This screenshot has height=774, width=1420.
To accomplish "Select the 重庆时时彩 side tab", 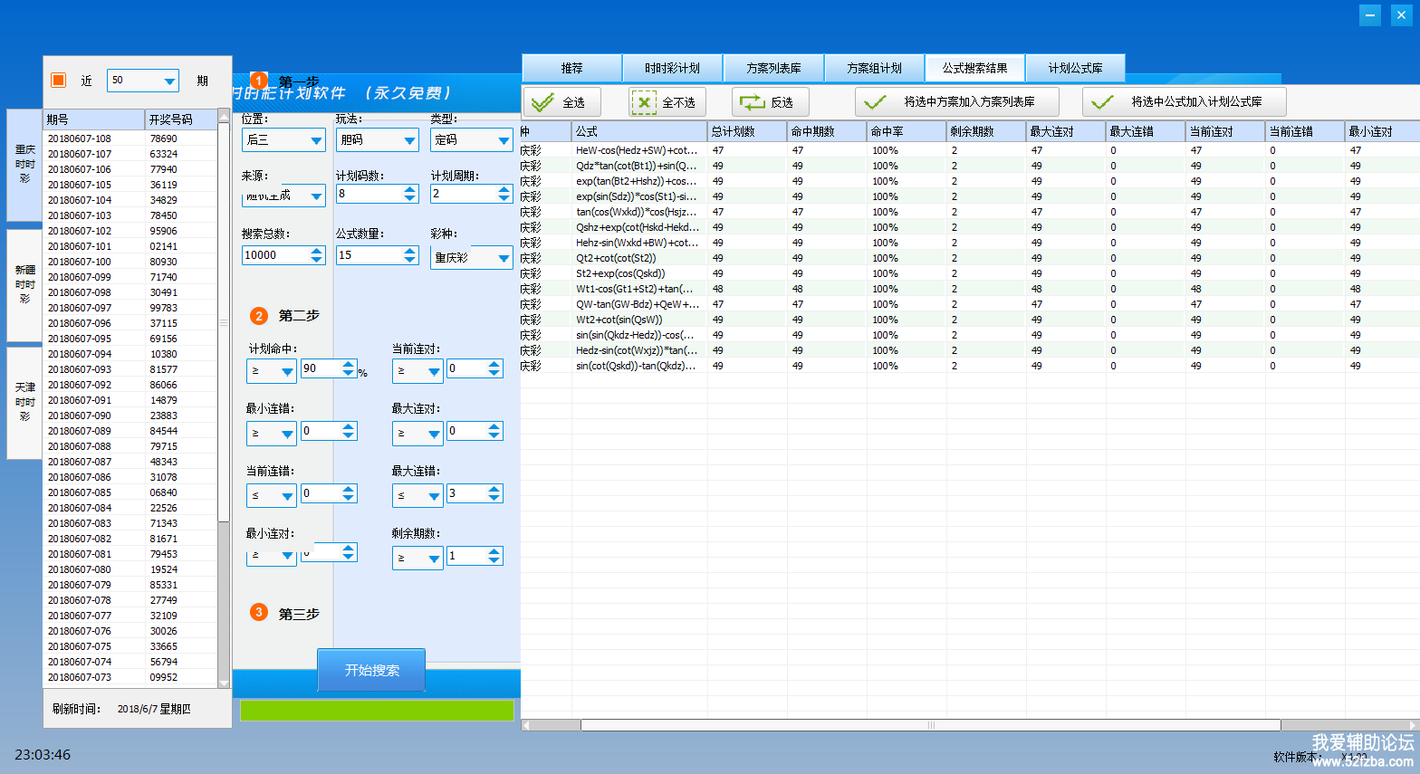I will tap(24, 165).
